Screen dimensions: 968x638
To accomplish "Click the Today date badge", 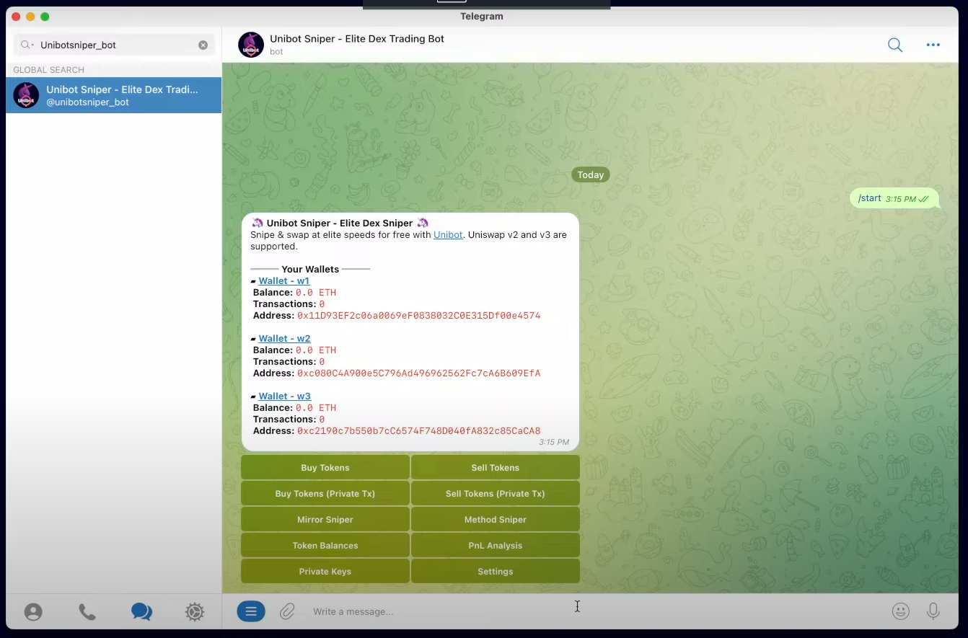I will [x=591, y=175].
